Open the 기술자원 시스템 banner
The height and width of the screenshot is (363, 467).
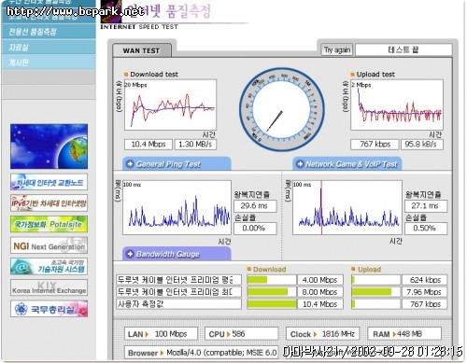coord(49,267)
